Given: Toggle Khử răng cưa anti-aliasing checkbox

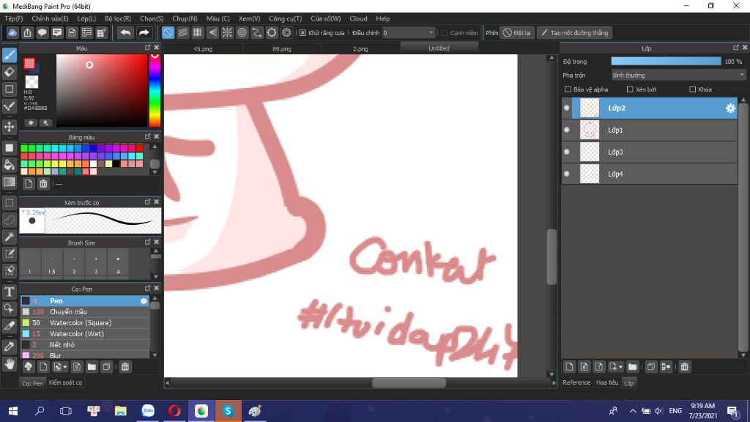Looking at the screenshot, I should pyautogui.click(x=302, y=33).
